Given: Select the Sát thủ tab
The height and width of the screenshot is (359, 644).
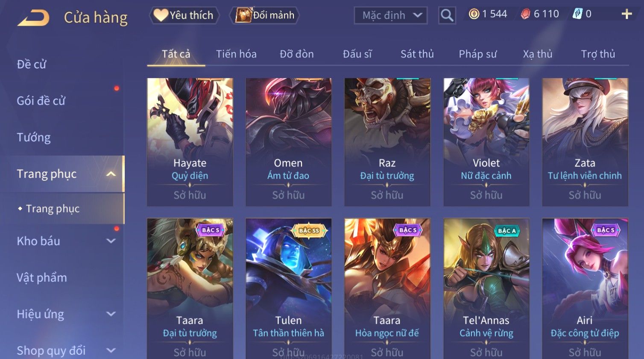Looking at the screenshot, I should [x=417, y=54].
